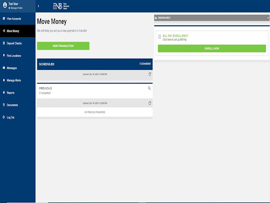Expand the Unavailable dropdown bar
The width and height of the screenshot is (270, 203).
pyautogui.click(x=211, y=18)
